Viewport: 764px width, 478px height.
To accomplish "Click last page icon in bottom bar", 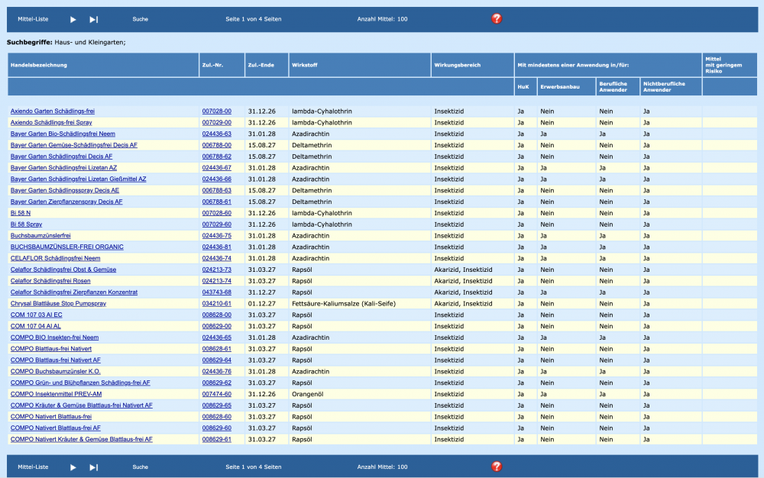I will coord(93,467).
